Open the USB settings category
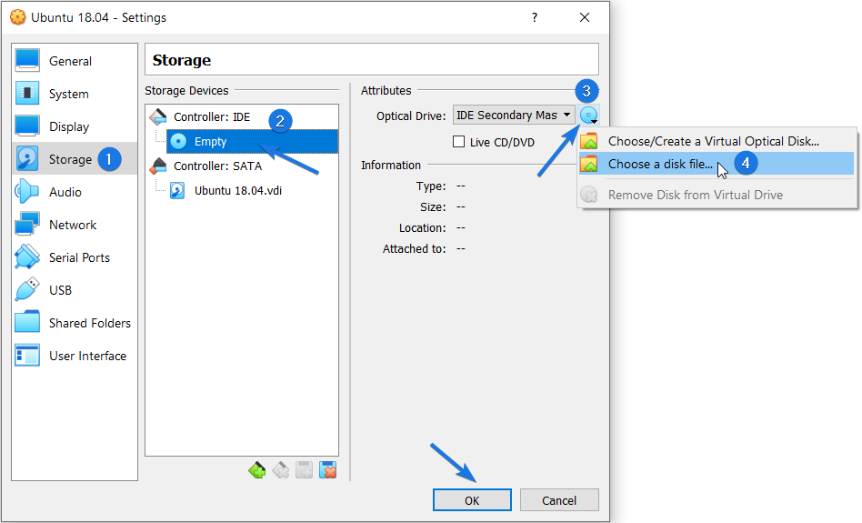 [75, 290]
